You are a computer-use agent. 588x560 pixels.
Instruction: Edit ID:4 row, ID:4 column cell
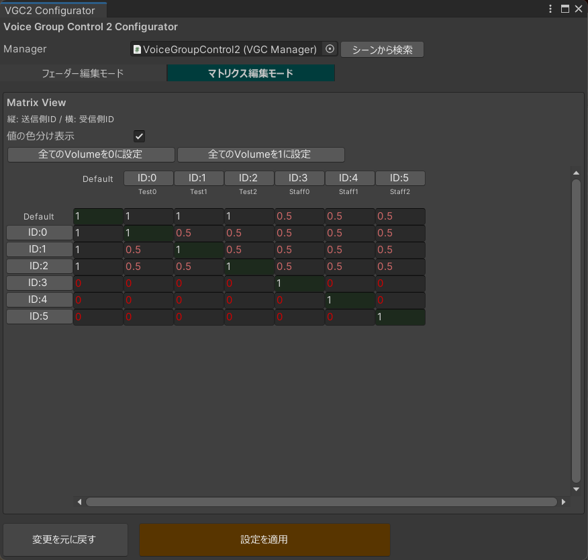tap(350, 300)
